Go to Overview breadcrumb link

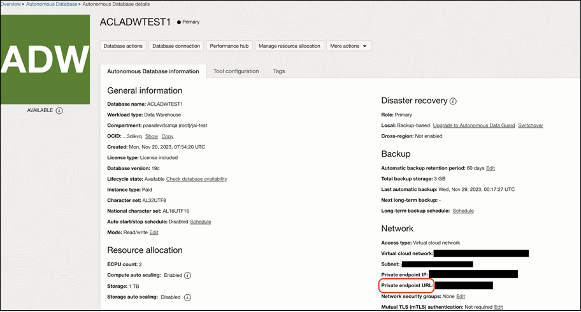[10, 4]
